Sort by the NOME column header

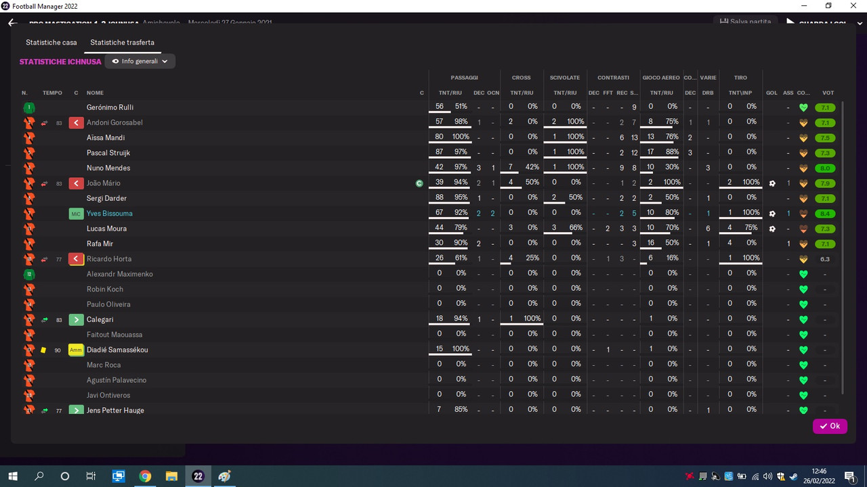95,93
